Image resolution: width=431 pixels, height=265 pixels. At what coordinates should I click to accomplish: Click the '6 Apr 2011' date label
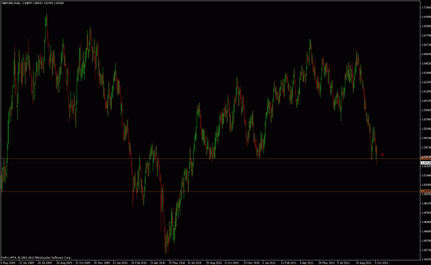[306, 263]
